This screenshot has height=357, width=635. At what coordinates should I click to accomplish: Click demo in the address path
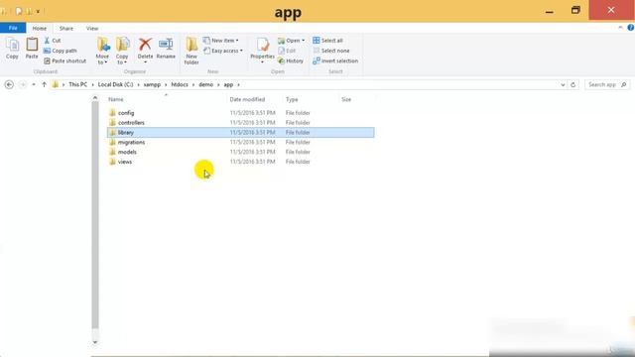point(205,84)
